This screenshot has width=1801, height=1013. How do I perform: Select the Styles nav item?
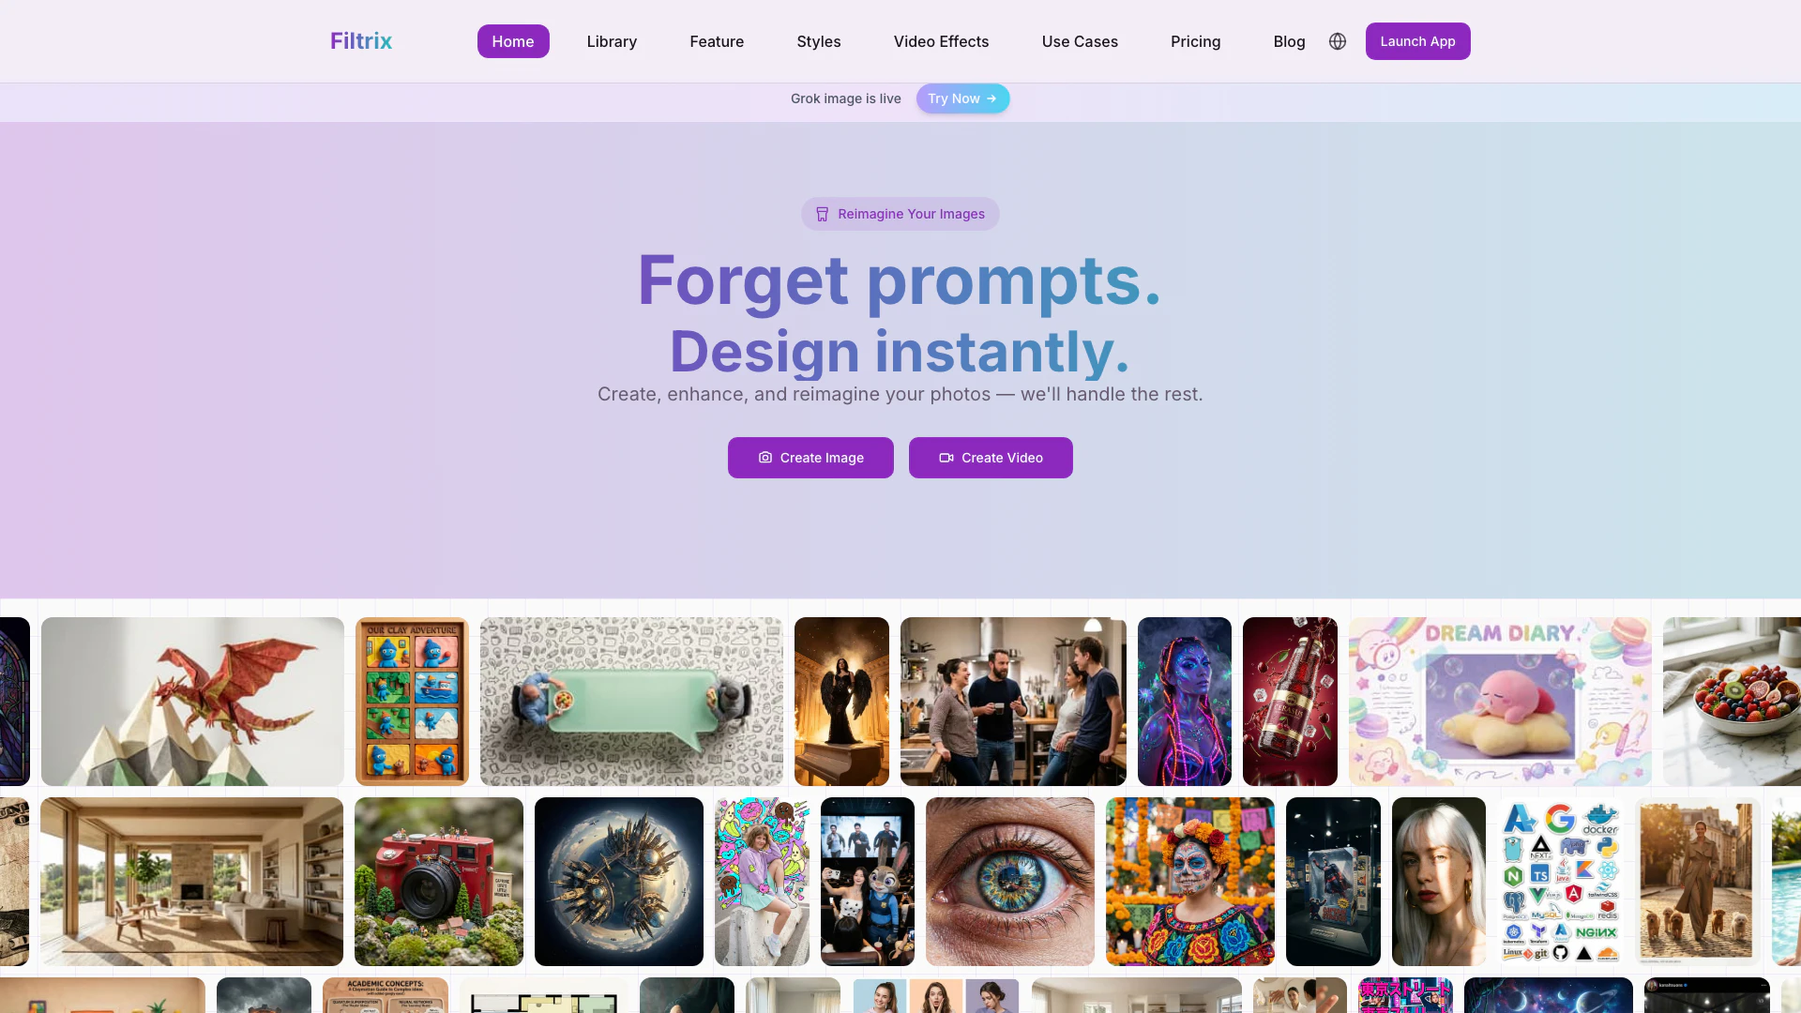click(819, 41)
